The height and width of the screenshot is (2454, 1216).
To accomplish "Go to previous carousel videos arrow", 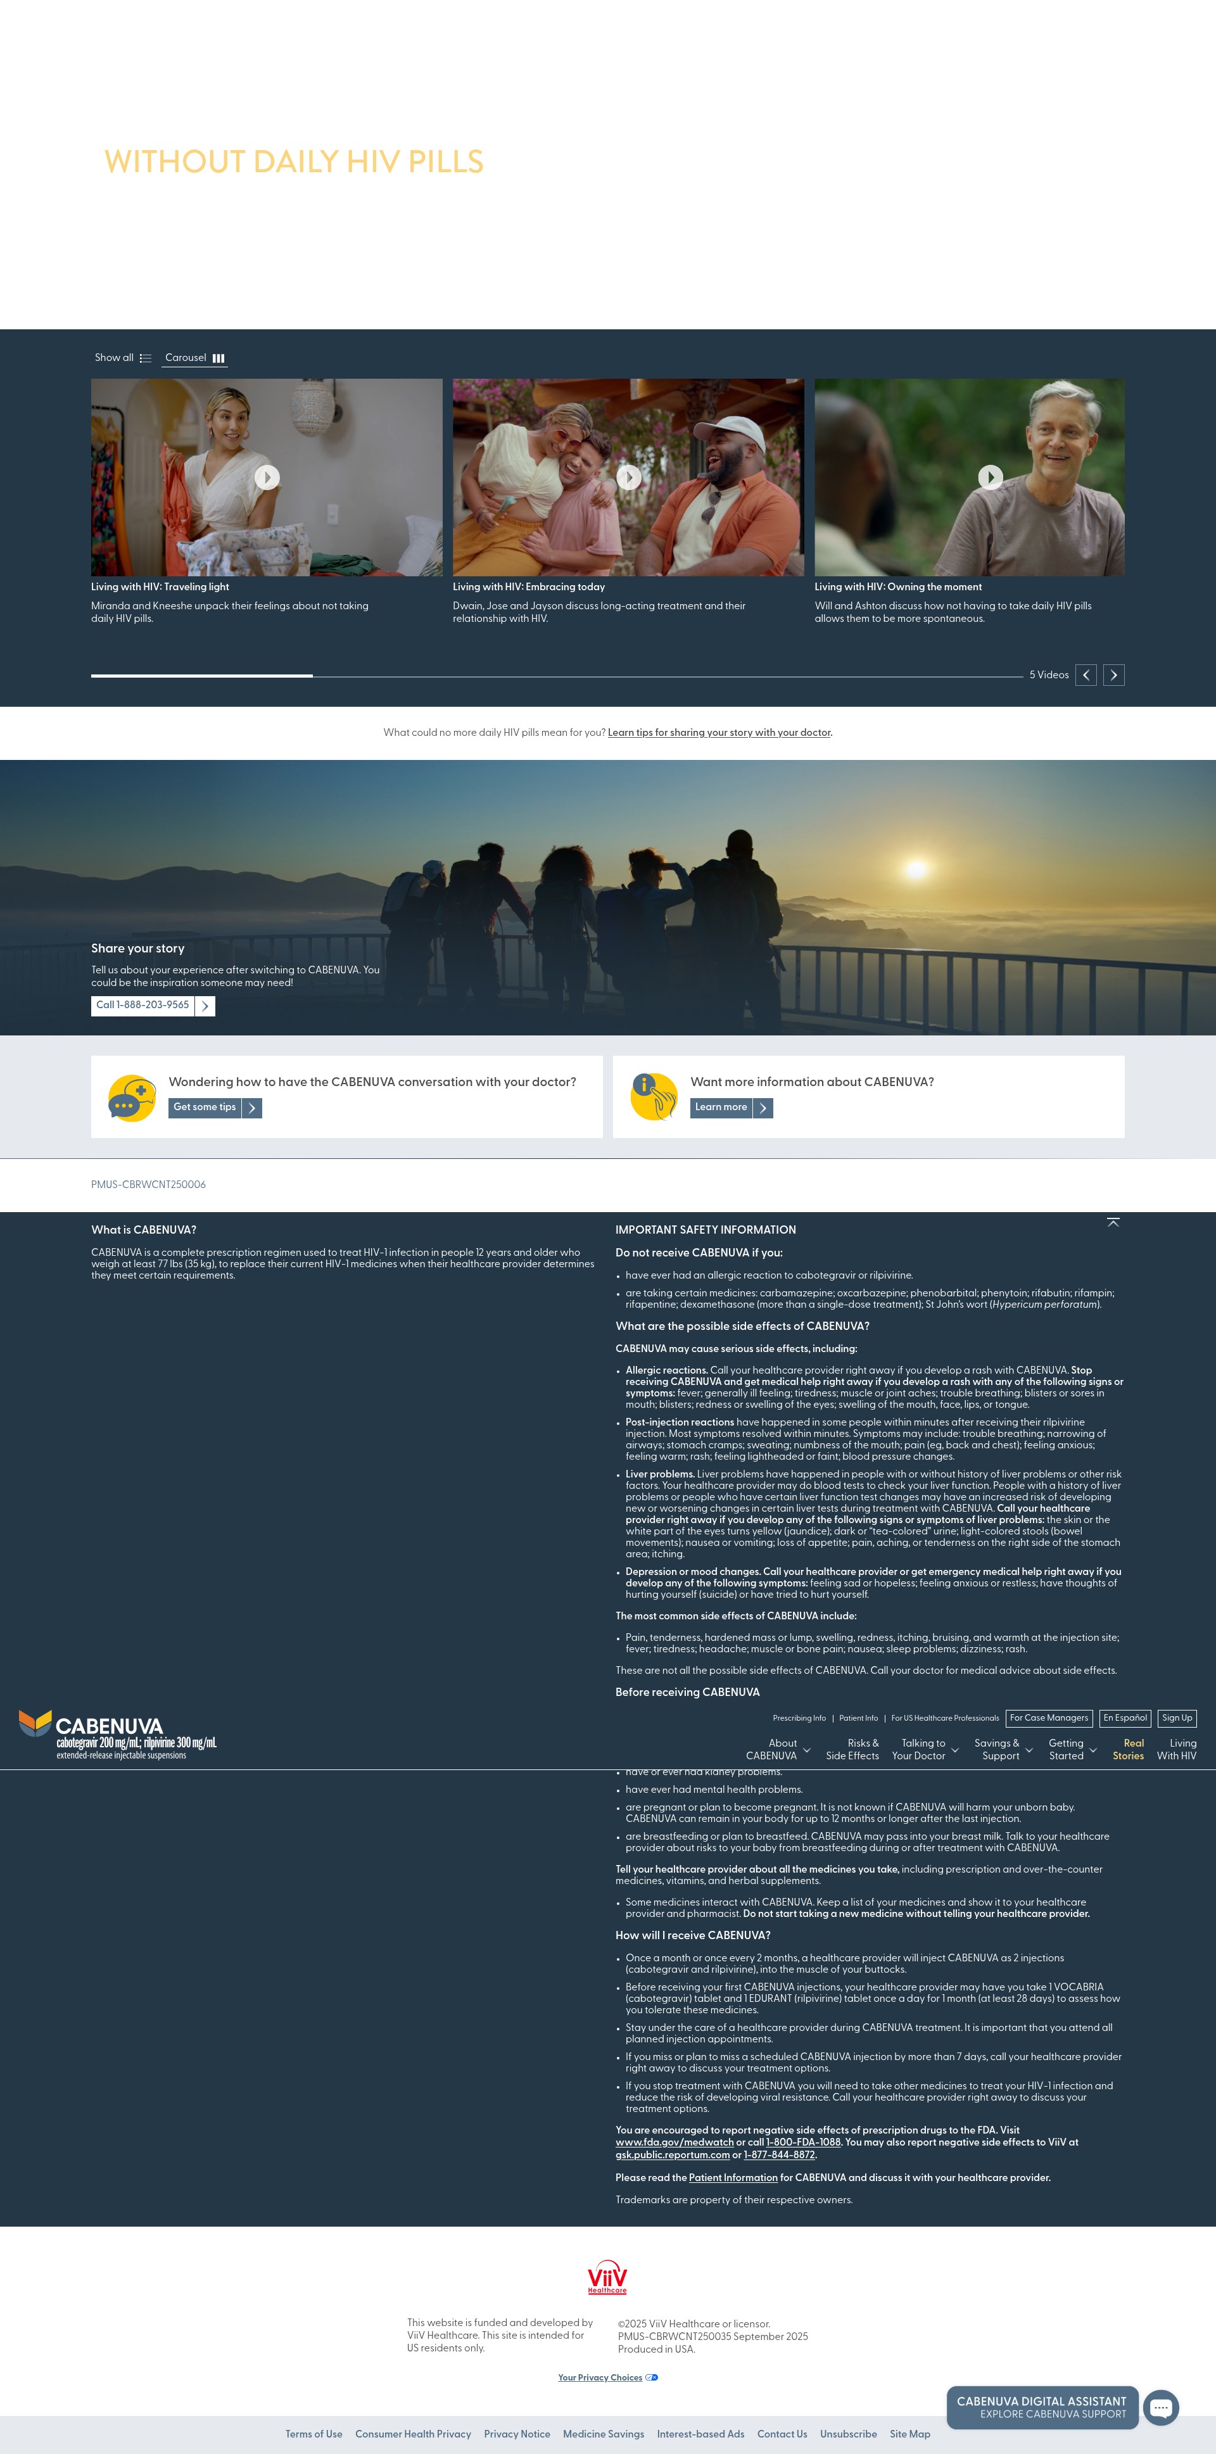I will [1086, 676].
